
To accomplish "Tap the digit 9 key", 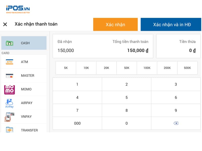I will click(176, 110).
